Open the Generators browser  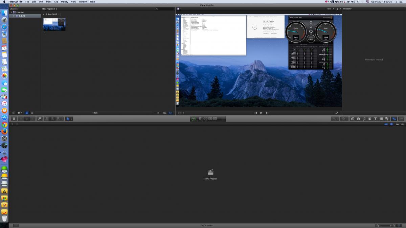(381, 119)
